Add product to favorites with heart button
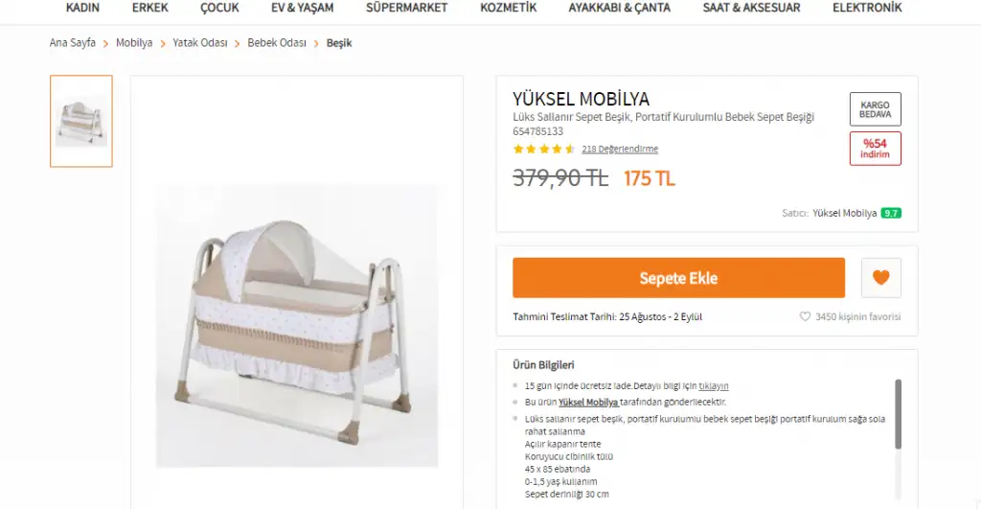Image resolution: width=981 pixels, height=509 pixels. coord(881,277)
